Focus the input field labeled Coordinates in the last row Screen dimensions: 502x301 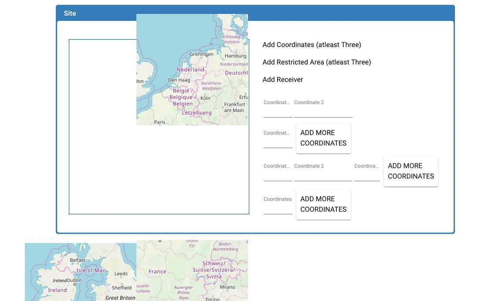(278, 205)
